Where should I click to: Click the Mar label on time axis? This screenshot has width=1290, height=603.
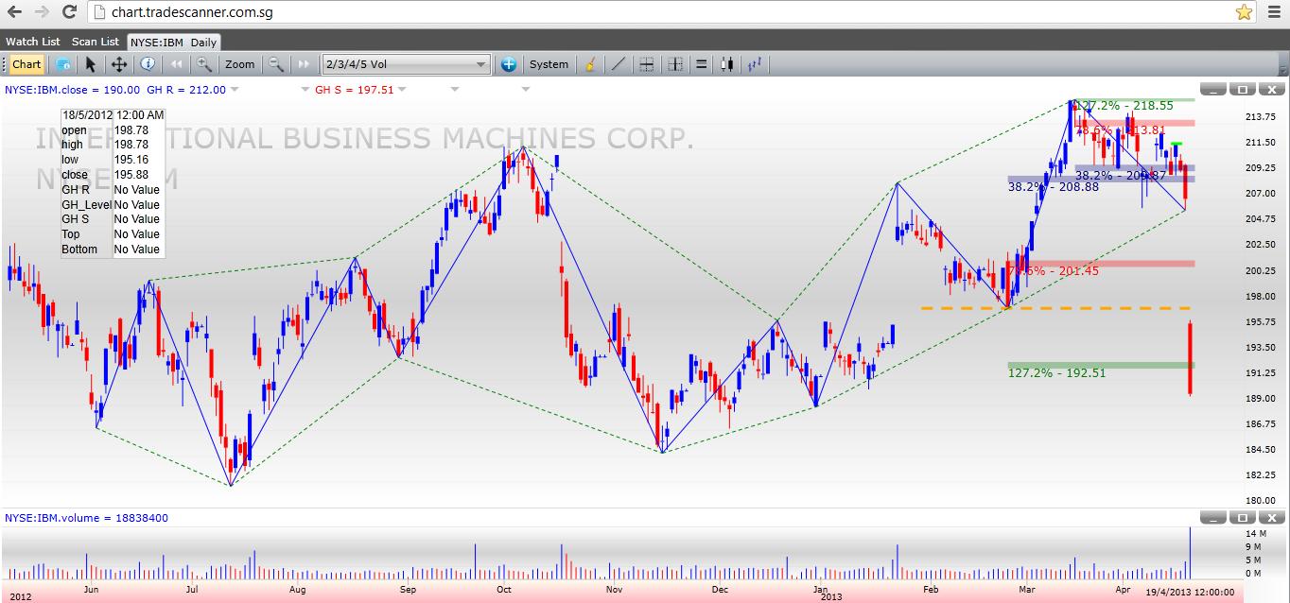click(x=1028, y=590)
